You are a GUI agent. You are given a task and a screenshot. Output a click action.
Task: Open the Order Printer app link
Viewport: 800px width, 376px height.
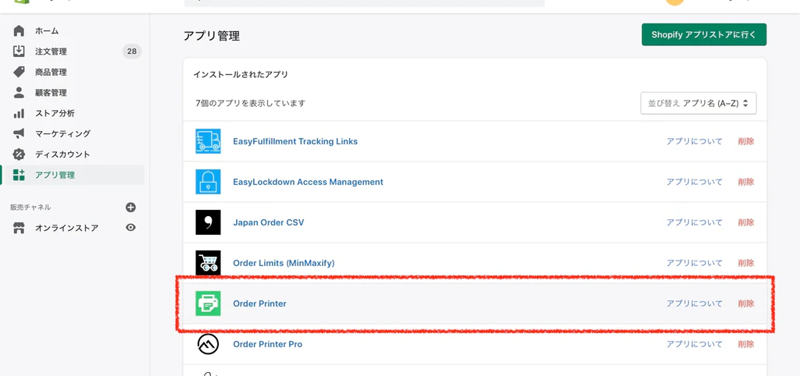pos(259,303)
